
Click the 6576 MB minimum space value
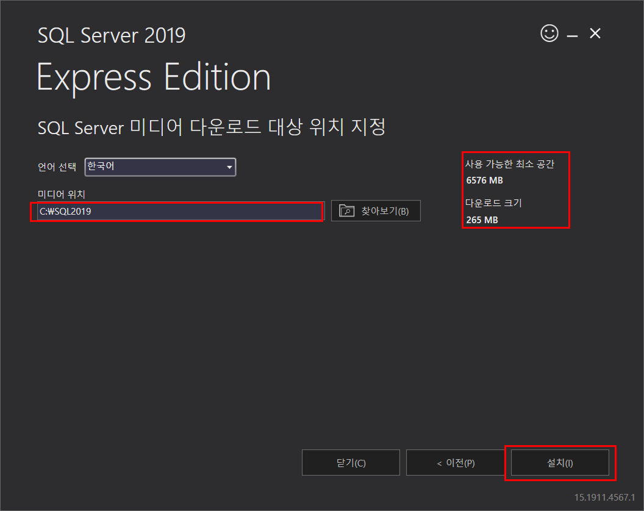tap(484, 180)
